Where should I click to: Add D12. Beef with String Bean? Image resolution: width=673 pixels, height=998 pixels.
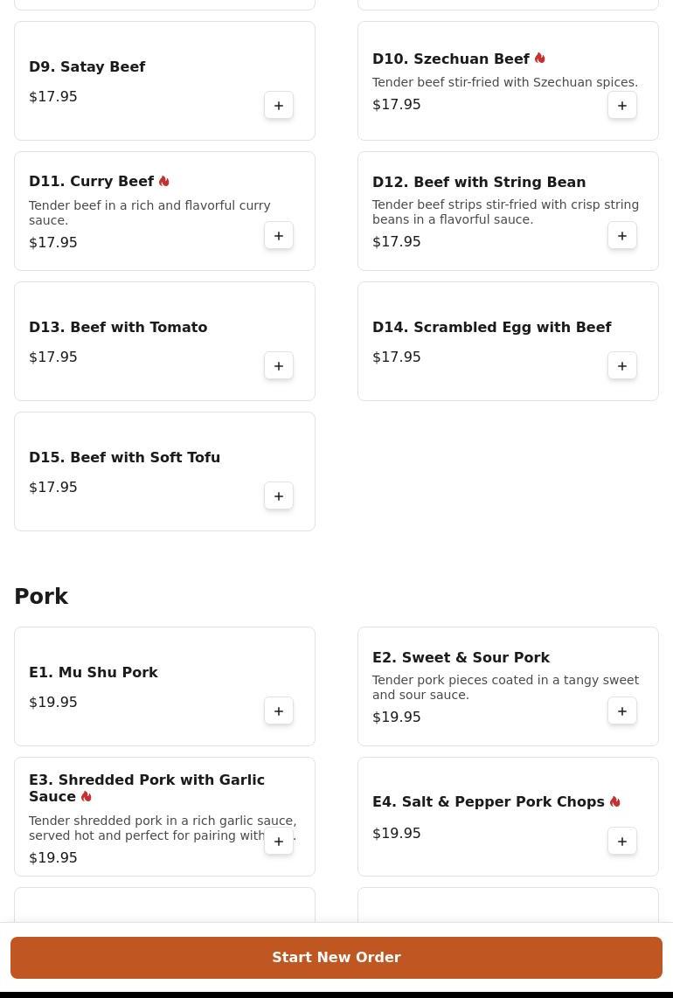[622, 236]
